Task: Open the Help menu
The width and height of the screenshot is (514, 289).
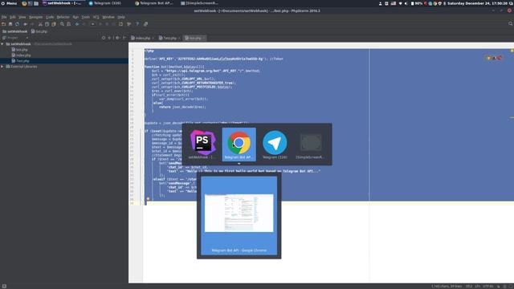Action: pyautogui.click(x=121, y=17)
